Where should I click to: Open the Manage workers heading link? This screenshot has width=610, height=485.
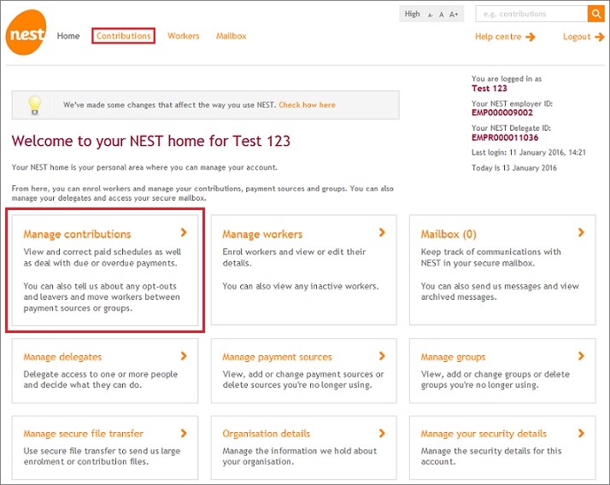pyautogui.click(x=262, y=234)
